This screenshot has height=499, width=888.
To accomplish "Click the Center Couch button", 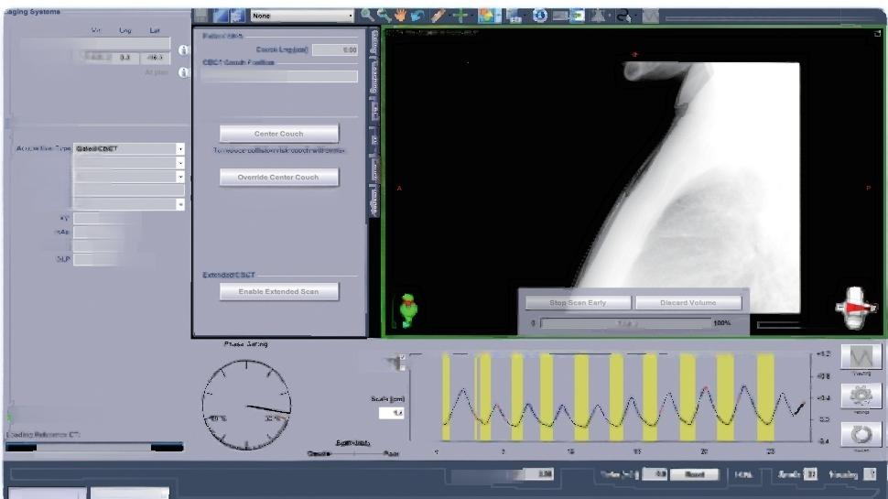I will (x=279, y=134).
